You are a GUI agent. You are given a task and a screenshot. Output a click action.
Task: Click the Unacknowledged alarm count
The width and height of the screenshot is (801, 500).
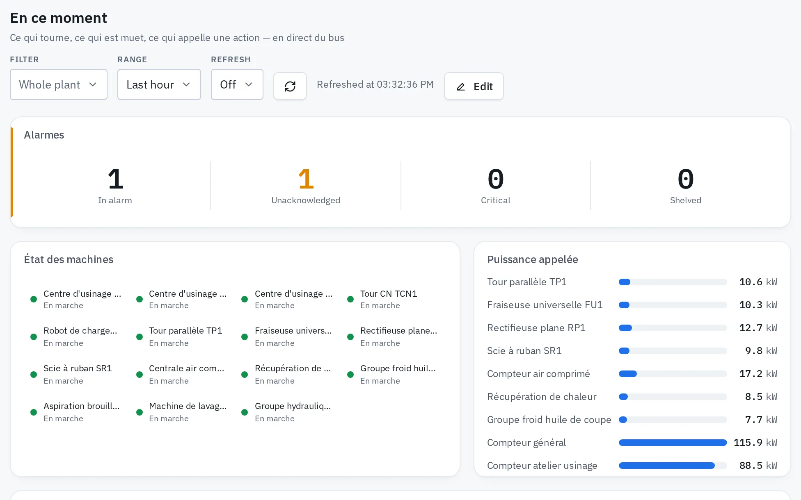pyautogui.click(x=306, y=180)
